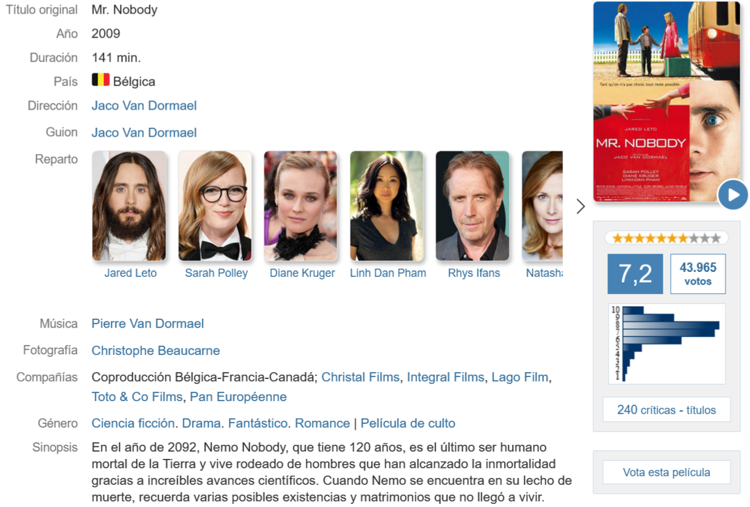Screen dimensions: 750x507
Task: Open Christophe Beaucarne photography link
Action: [156, 350]
